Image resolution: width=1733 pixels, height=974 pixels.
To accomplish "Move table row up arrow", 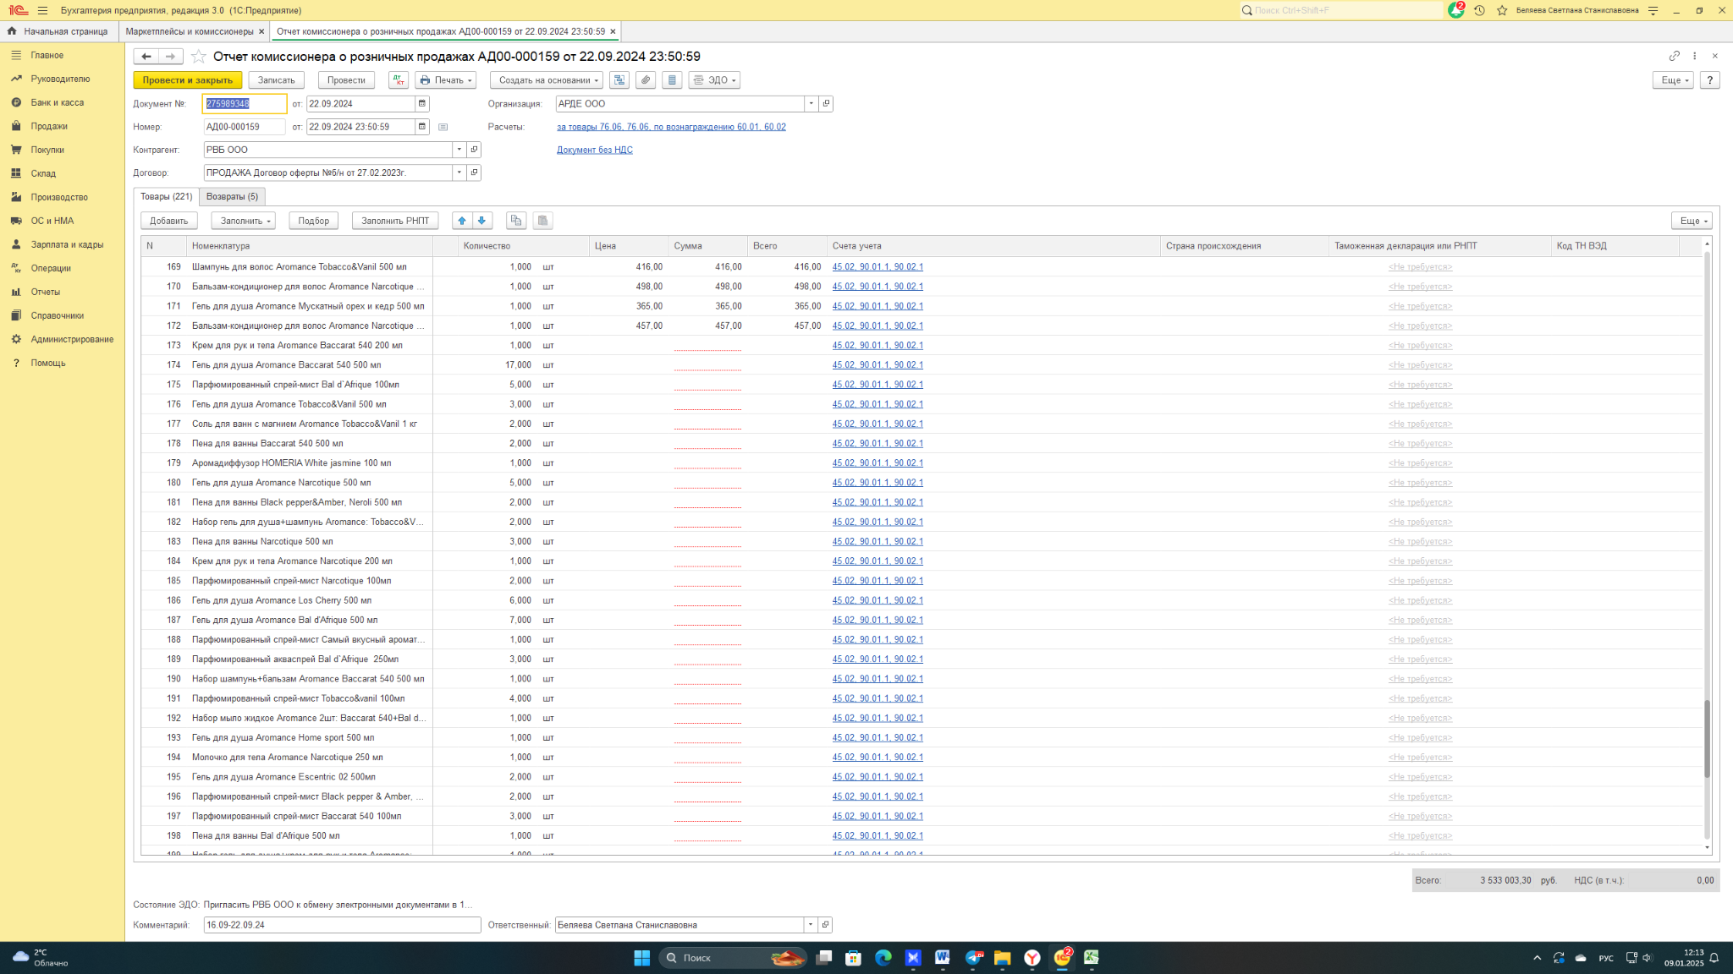I will point(462,221).
